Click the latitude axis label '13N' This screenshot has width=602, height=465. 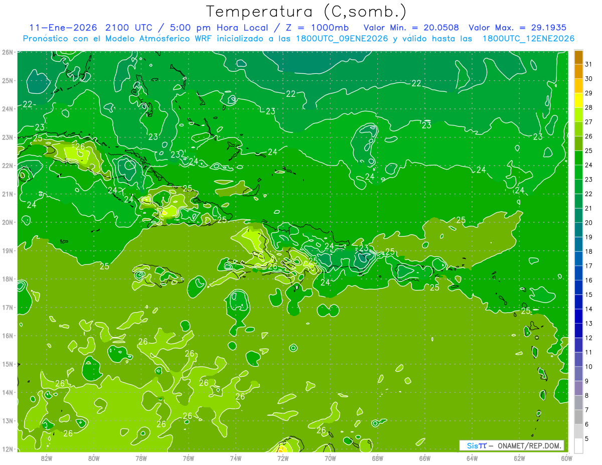point(8,421)
